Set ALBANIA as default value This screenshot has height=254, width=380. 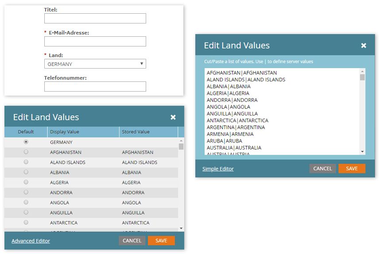[26, 172]
